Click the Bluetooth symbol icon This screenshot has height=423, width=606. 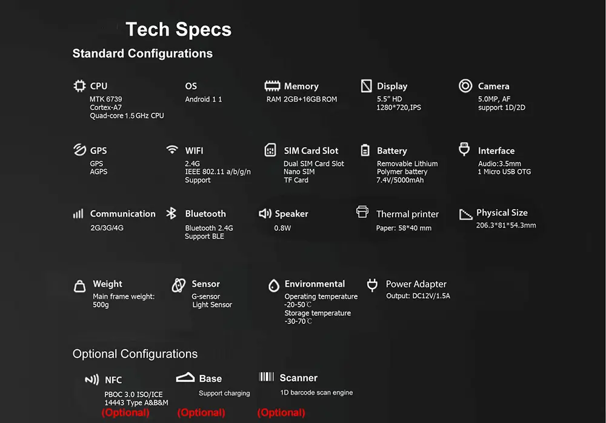[x=171, y=213]
